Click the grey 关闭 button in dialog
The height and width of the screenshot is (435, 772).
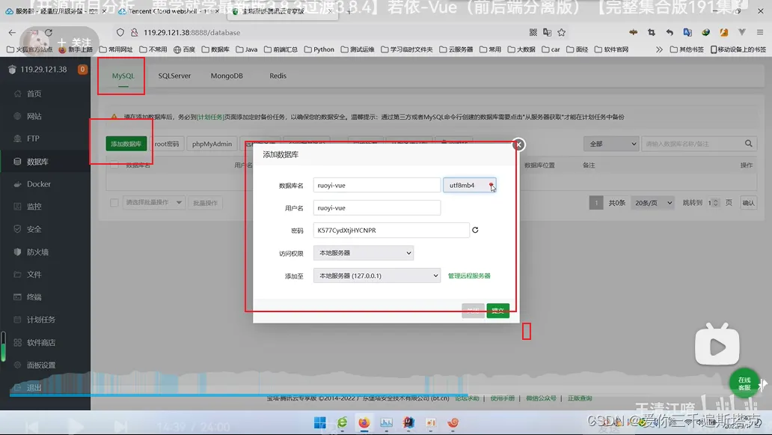473,311
